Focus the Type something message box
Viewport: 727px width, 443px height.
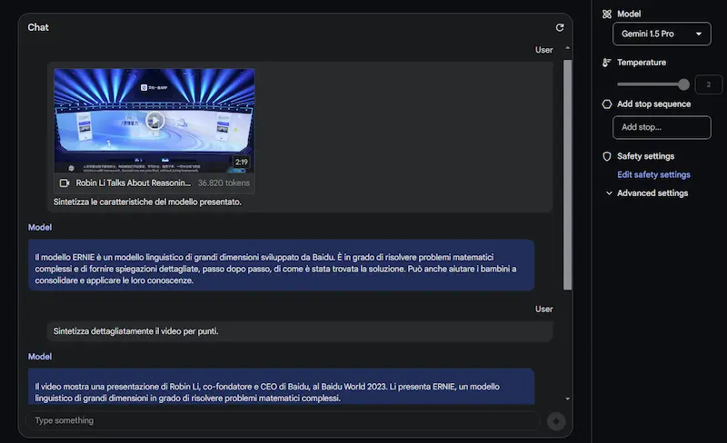coord(283,420)
